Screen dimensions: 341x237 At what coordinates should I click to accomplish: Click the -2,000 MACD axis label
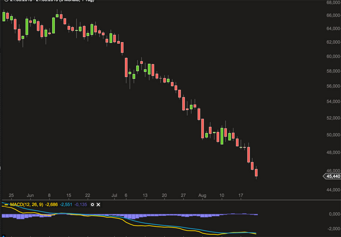click(x=334, y=229)
